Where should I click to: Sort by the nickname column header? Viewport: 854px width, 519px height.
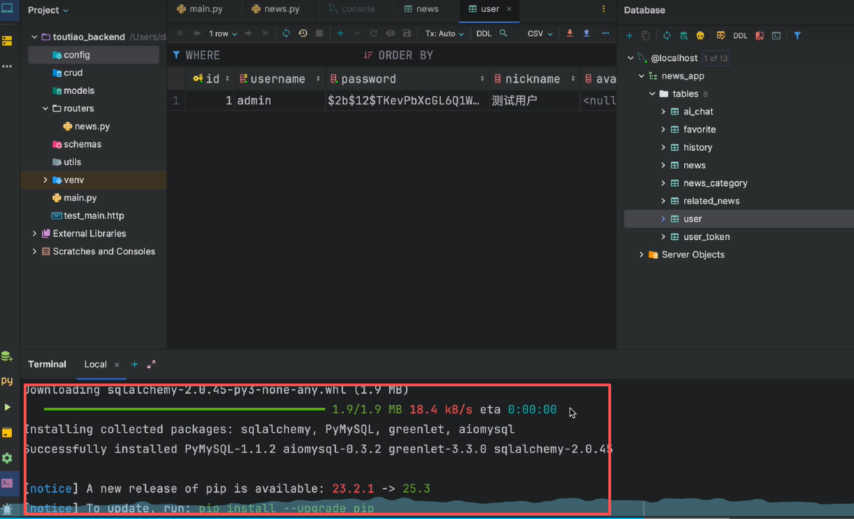click(535, 79)
